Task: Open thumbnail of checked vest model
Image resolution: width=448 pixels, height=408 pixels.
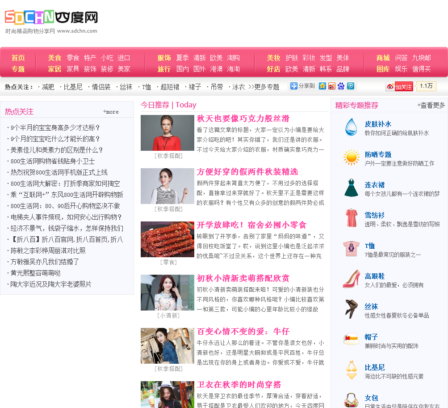Action: (167, 186)
